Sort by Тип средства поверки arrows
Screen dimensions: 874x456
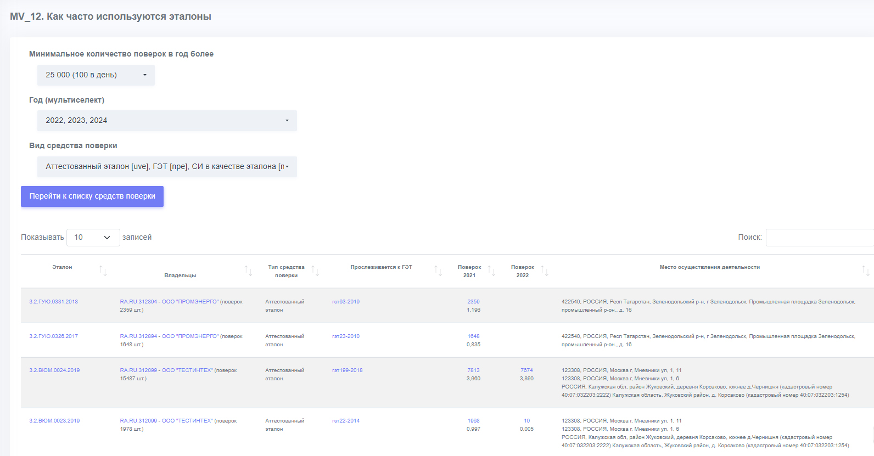pos(315,271)
